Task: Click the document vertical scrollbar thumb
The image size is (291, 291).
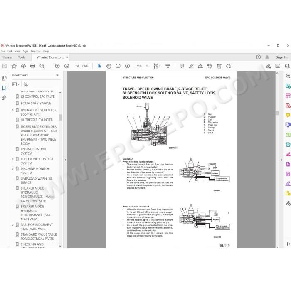Action: pos(277,113)
